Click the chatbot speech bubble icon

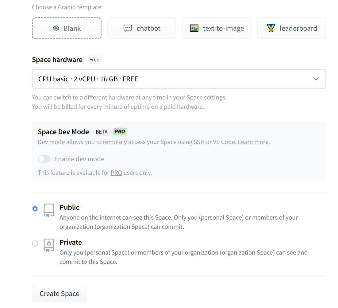(x=128, y=28)
